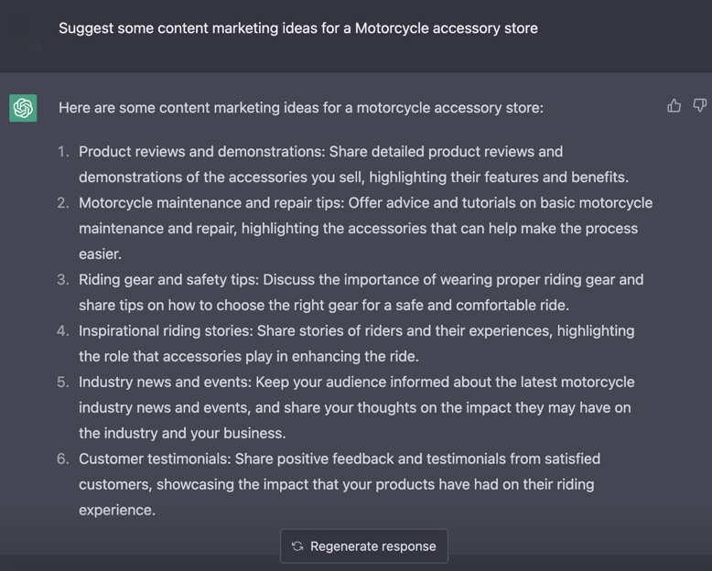Image resolution: width=712 pixels, height=571 pixels.
Task: Select the "Product reviews and demonstrations" item text
Action: click(x=201, y=152)
